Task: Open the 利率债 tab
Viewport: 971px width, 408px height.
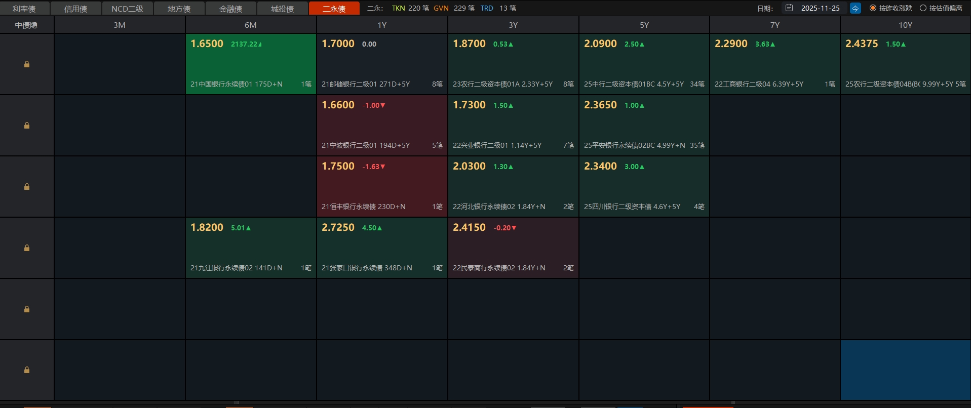Action: (x=24, y=9)
